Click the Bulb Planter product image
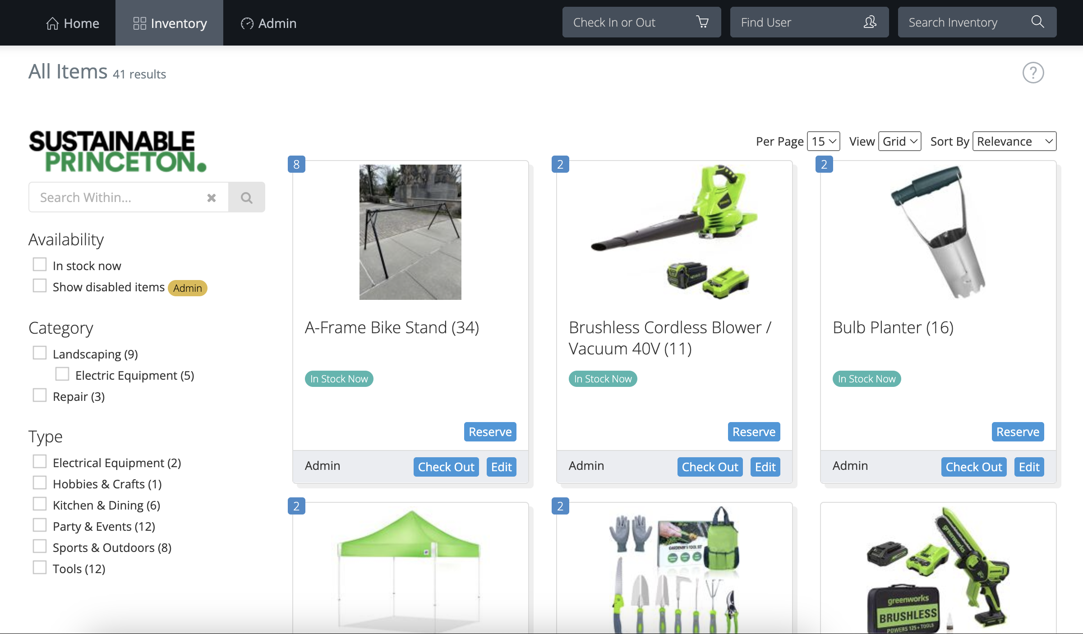Viewport: 1083px width, 634px height. click(938, 232)
